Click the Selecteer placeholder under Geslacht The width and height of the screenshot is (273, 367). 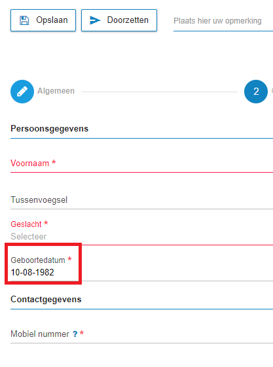click(x=29, y=236)
